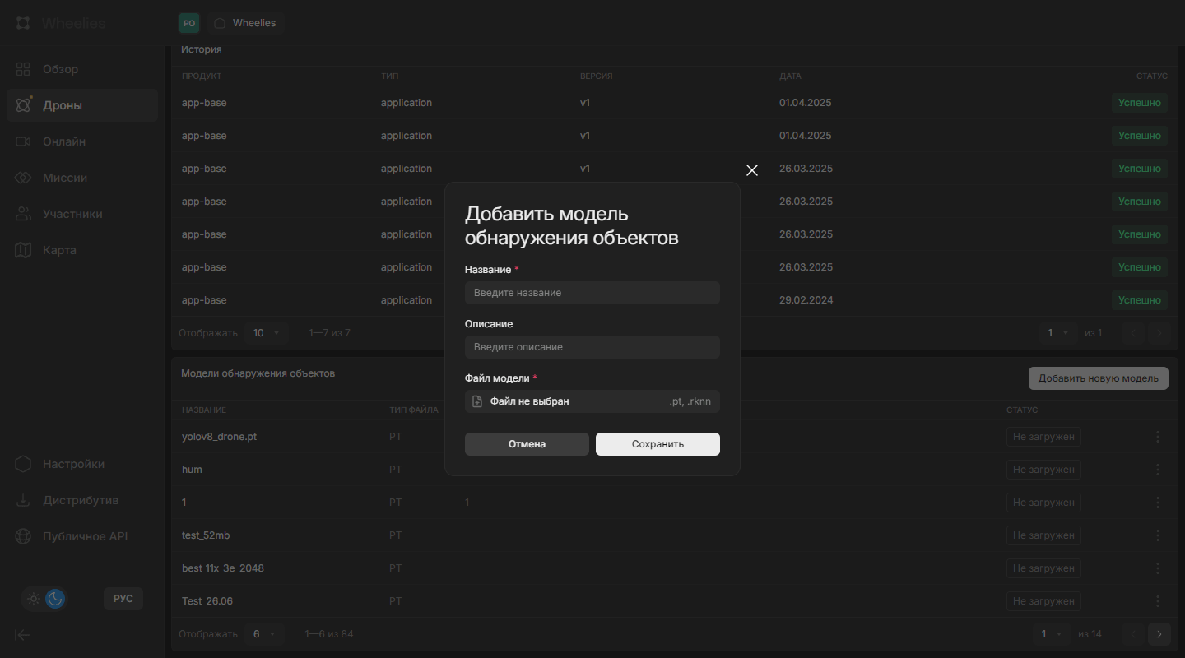This screenshot has height=658, width=1185.
Task: Click the file upload icon in Файл модели
Action: point(477,401)
